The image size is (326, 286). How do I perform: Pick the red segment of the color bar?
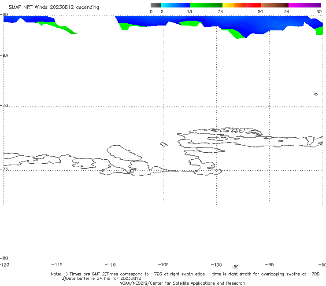(x=253, y=5)
